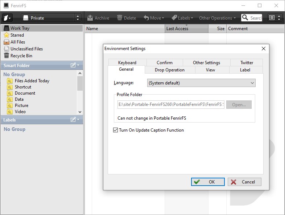Screen dimensions: 285x215
Task: Toggle Turn On Update Caption Function checkbox
Action: point(115,130)
